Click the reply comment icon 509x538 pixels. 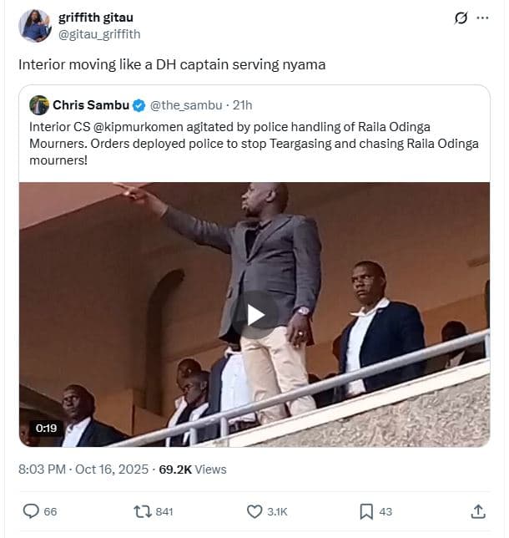(x=32, y=510)
